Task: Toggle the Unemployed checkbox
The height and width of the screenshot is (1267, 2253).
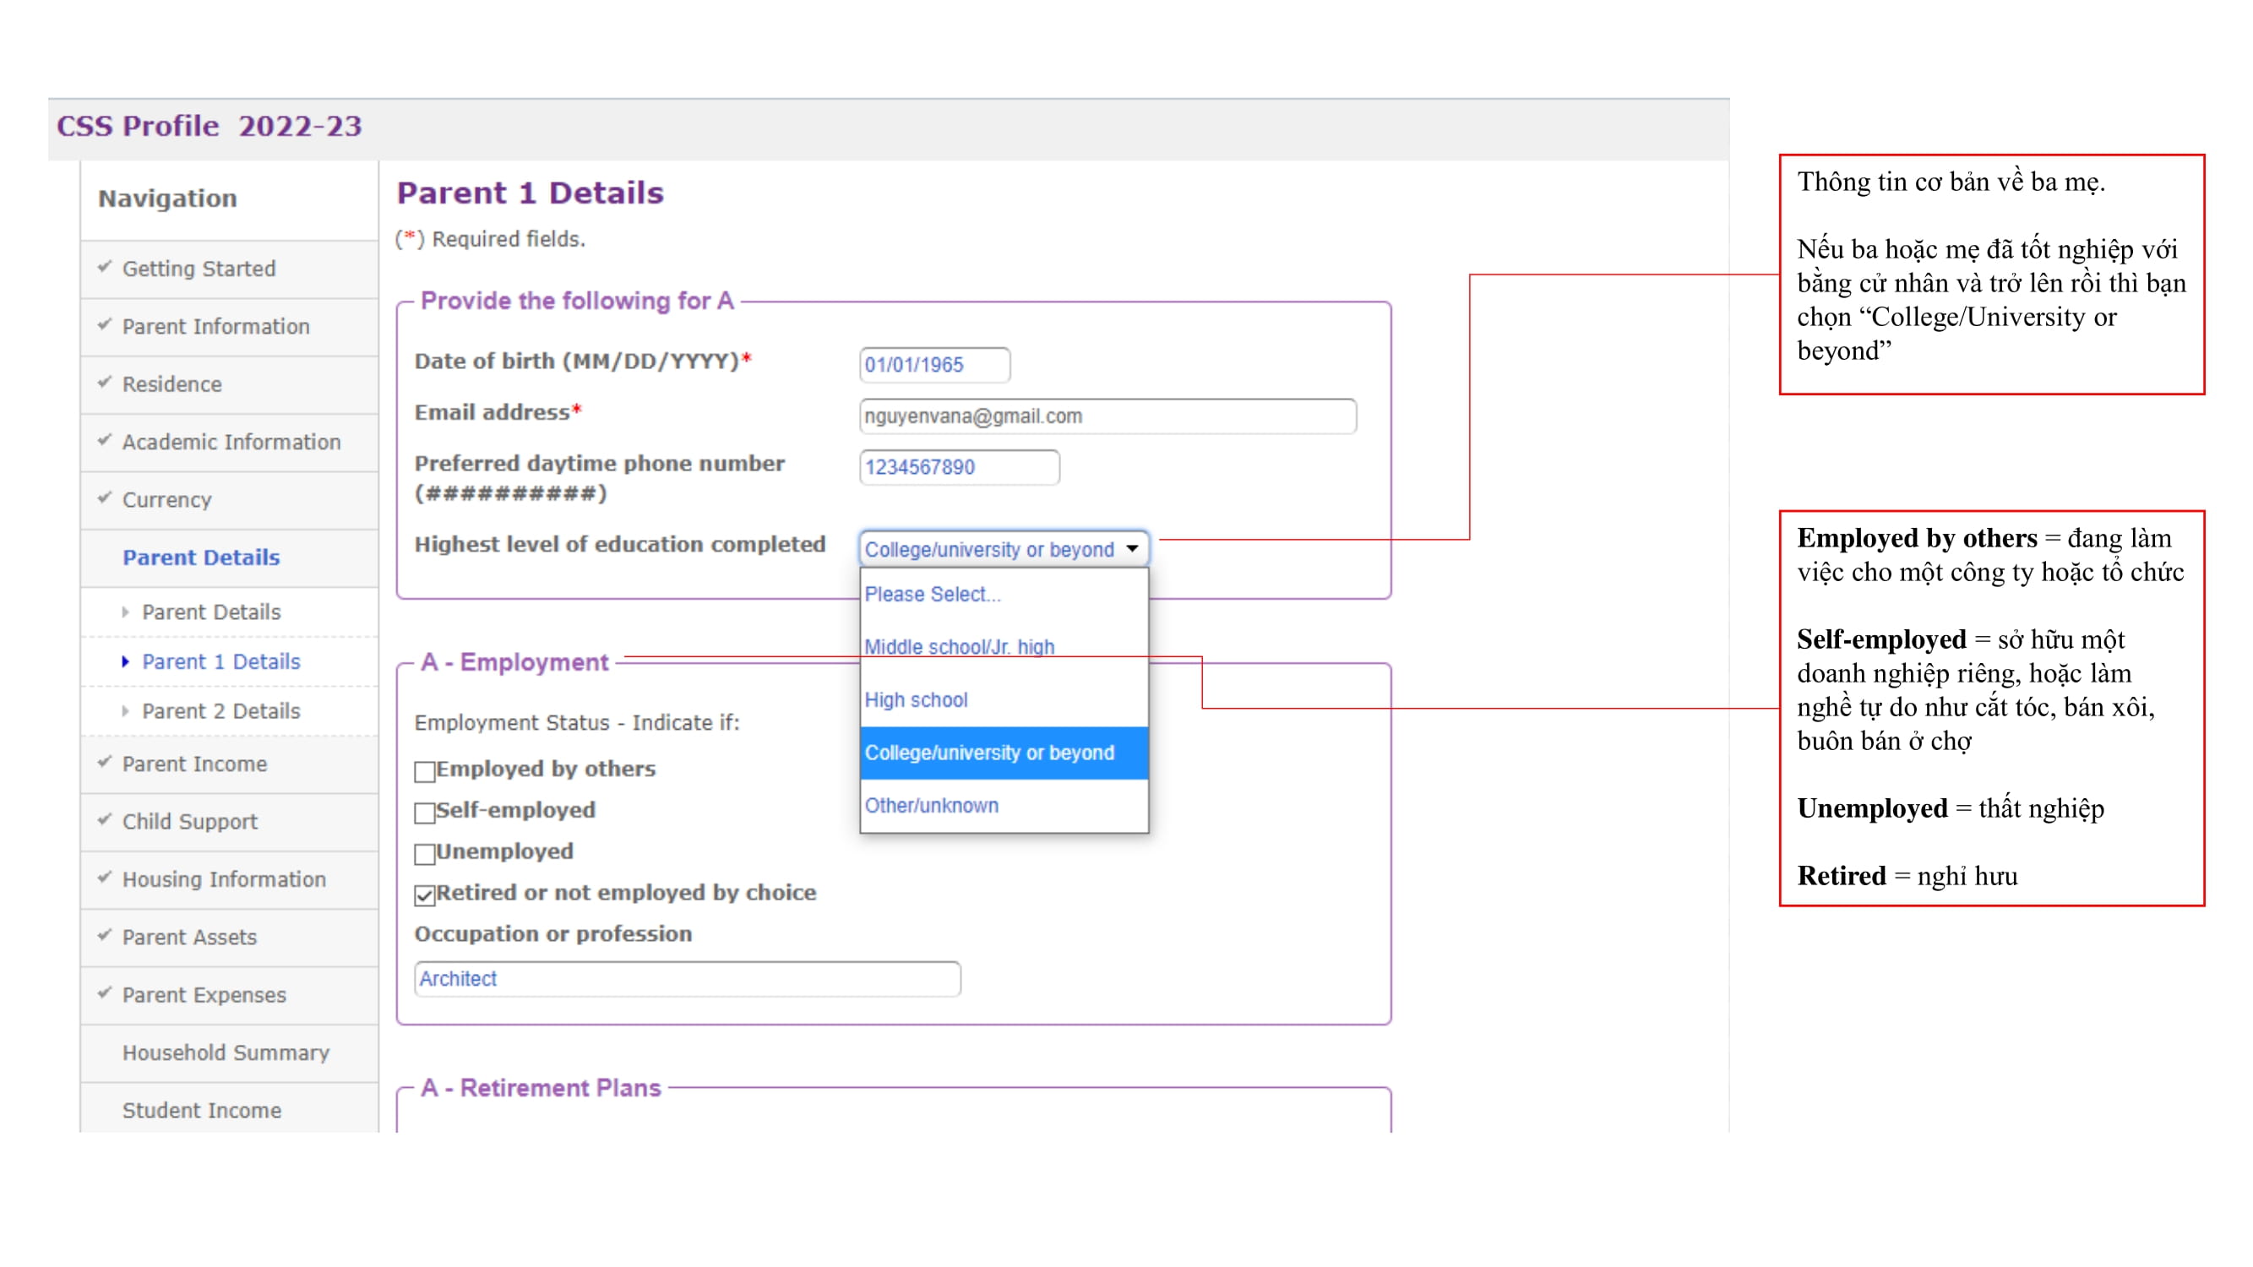Action: click(x=425, y=853)
